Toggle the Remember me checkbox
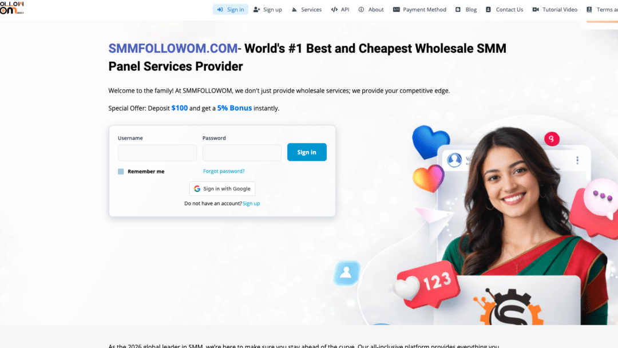 pyautogui.click(x=121, y=172)
